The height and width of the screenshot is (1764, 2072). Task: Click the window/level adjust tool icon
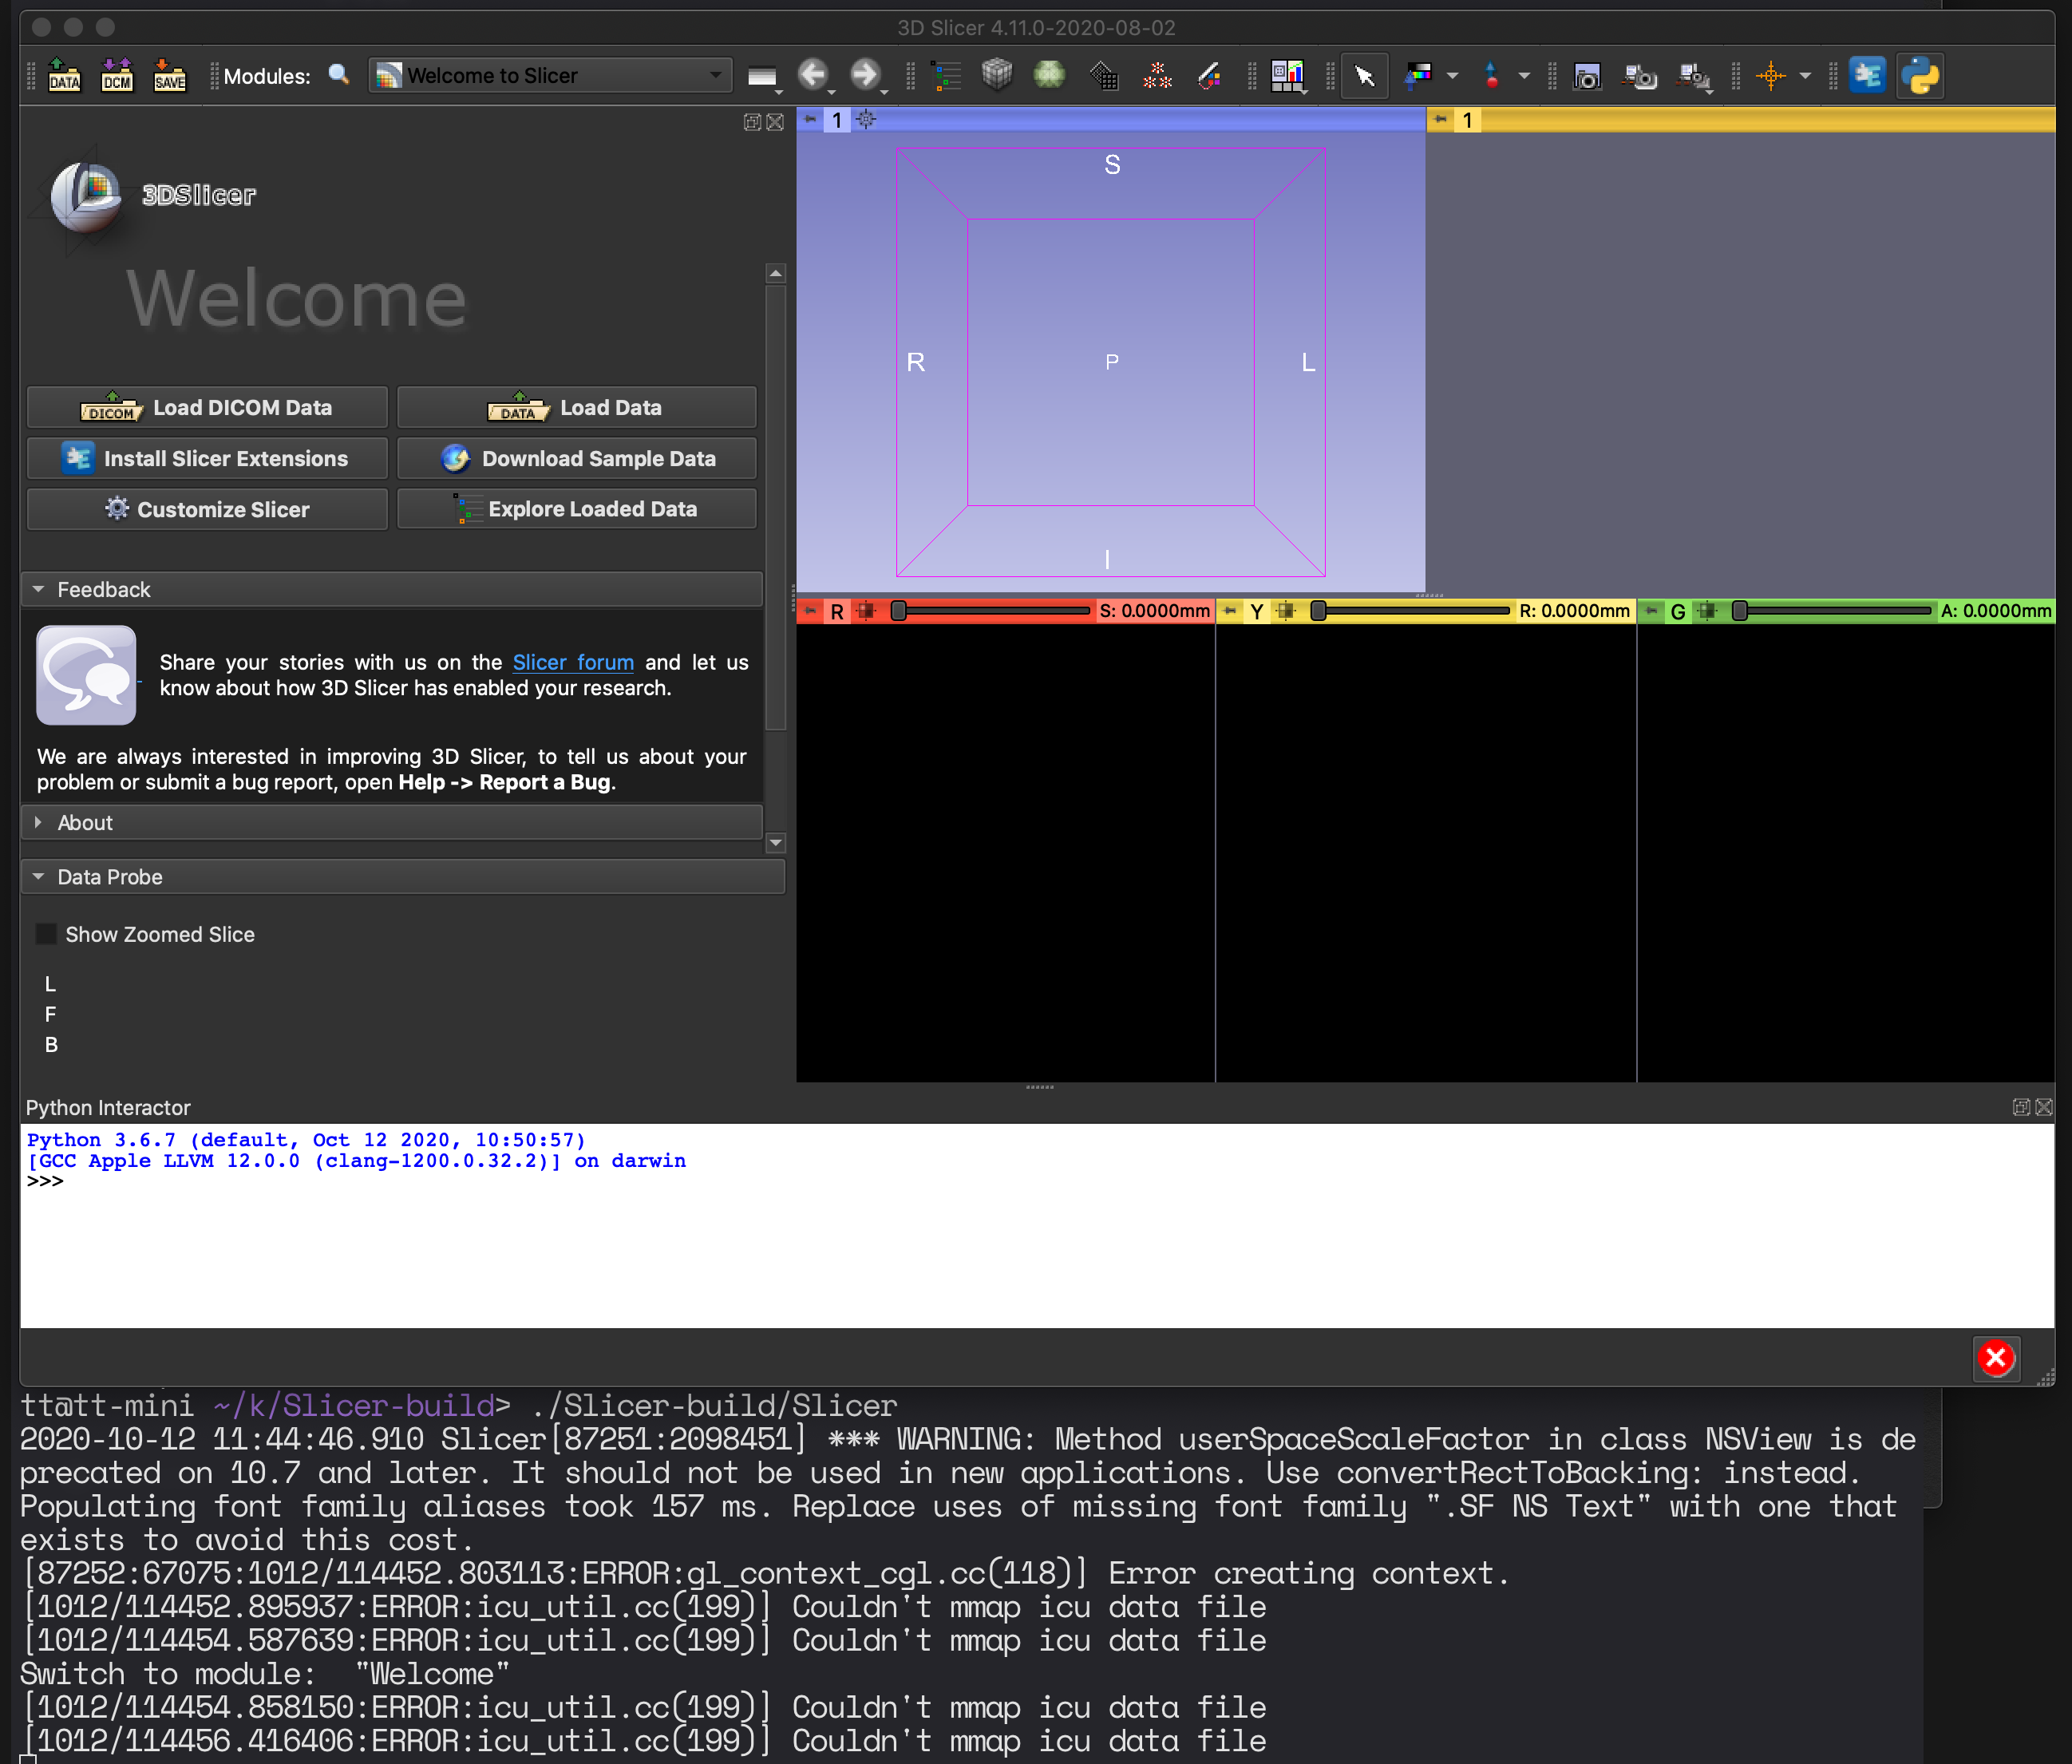1418,75
